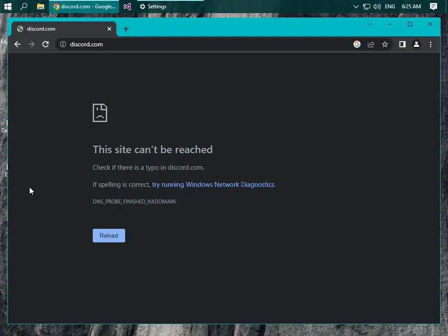Open the Windows Network Diagnostics link
Screen dimensions: 448x336
pos(213,185)
